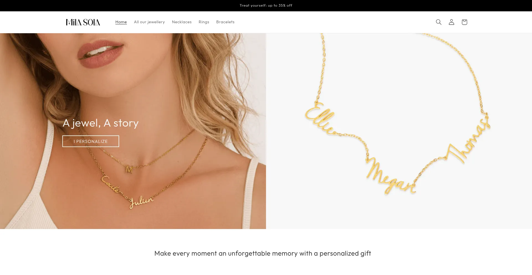This screenshot has height=275, width=532.
Task: Click the Megan name charm
Action: 391,177
